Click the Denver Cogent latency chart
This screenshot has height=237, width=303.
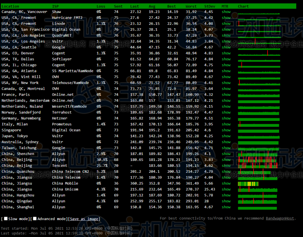259,53
